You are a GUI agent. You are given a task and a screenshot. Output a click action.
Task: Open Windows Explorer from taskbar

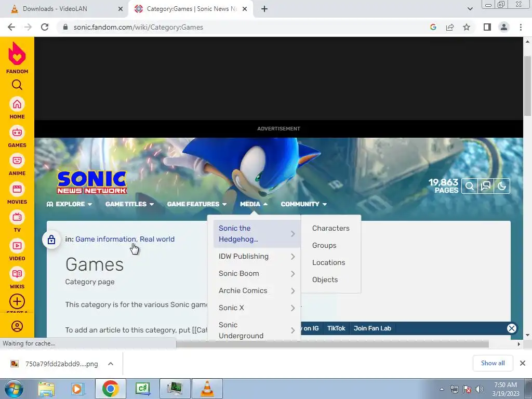(46, 389)
